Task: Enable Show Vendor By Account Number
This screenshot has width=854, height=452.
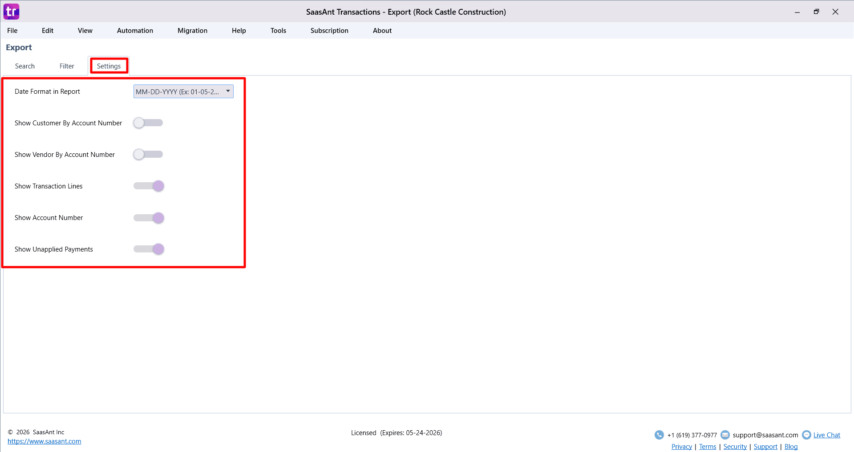Action: pos(148,154)
